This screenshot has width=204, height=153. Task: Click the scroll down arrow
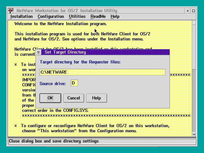194,134
